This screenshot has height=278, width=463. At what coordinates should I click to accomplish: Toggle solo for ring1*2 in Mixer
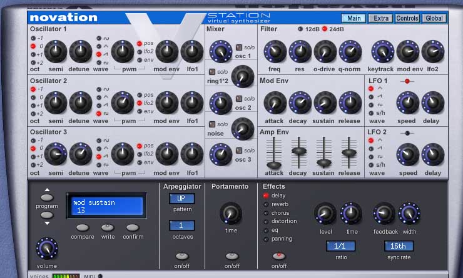[x=211, y=72]
